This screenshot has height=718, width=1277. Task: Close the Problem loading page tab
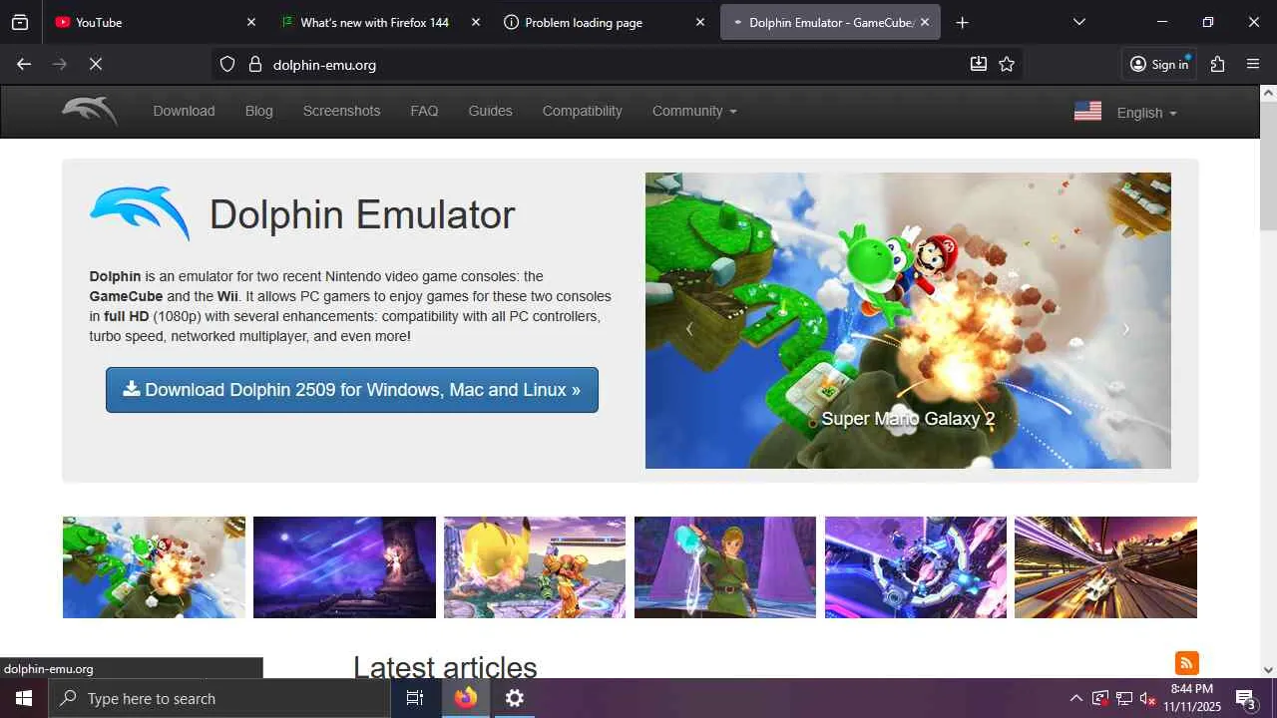tap(699, 22)
